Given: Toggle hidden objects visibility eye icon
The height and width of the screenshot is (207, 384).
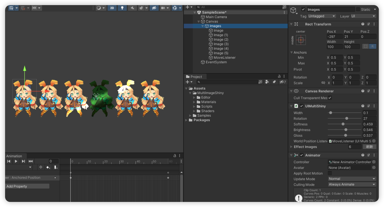Looking at the screenshot, I should click(154, 8).
